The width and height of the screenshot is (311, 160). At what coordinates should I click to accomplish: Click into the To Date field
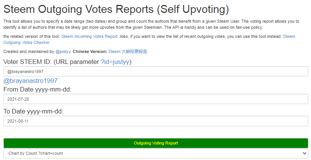click(x=156, y=121)
